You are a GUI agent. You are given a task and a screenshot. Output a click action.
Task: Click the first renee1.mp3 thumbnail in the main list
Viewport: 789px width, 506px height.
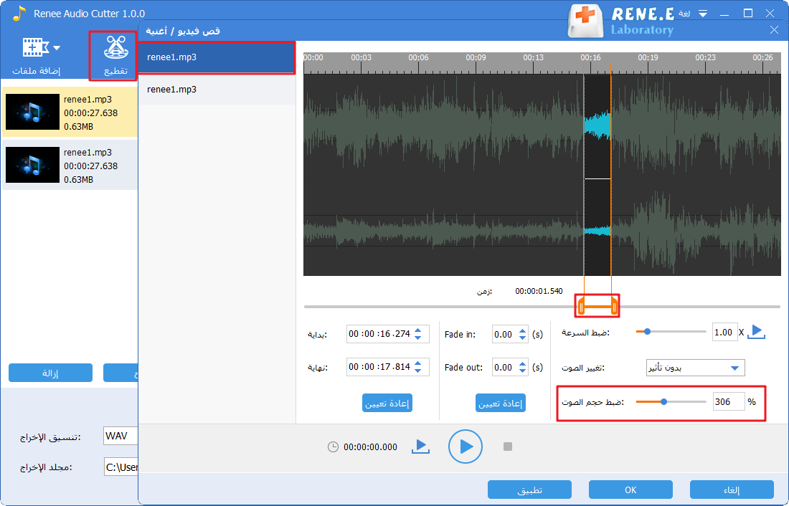[32, 112]
